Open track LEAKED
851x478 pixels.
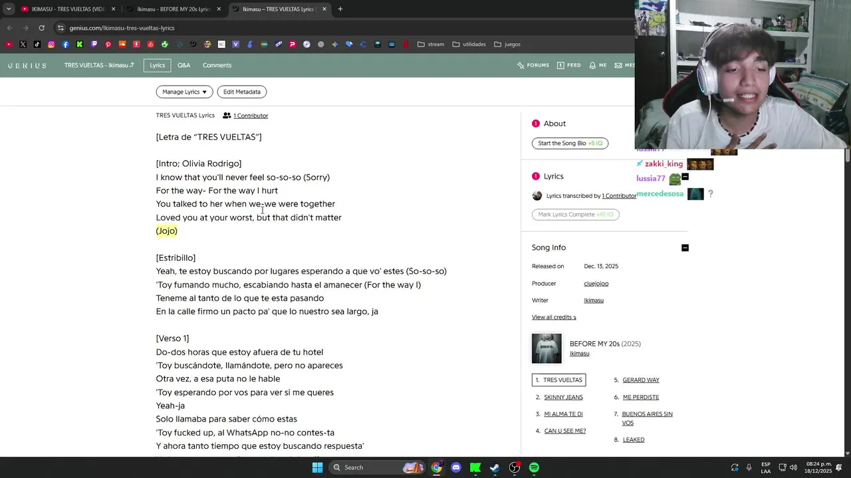tap(634, 439)
